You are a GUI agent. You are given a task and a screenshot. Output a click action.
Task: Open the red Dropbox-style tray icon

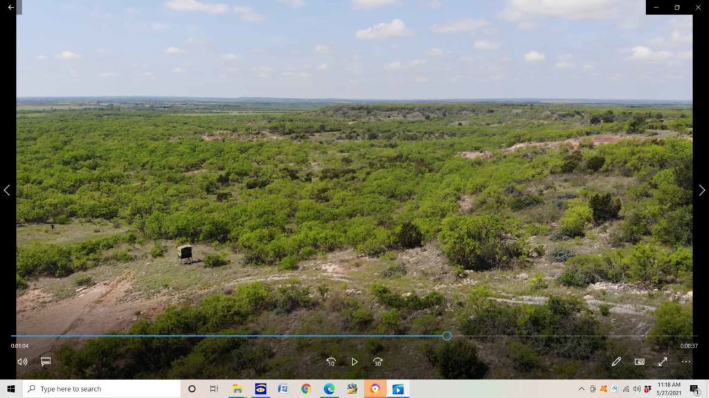647,388
